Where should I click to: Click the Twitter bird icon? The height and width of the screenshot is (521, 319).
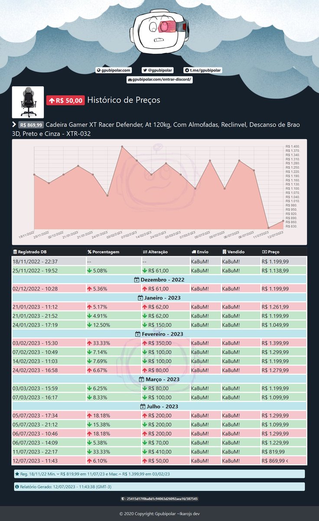pos(145,70)
